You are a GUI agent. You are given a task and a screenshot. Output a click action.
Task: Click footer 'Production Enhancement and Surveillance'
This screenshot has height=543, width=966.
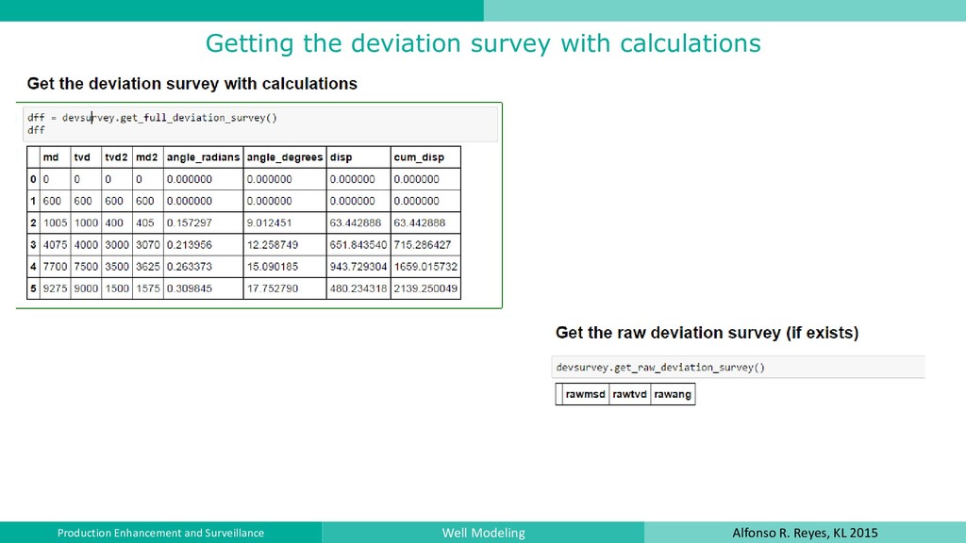pyautogui.click(x=160, y=534)
